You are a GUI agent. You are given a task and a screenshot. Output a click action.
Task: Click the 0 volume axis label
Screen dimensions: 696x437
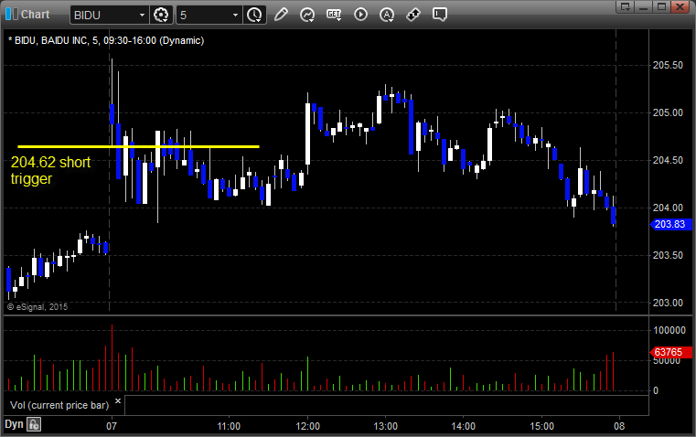(x=656, y=391)
